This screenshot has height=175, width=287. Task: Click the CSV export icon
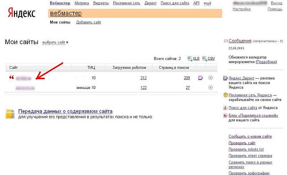click(204, 58)
